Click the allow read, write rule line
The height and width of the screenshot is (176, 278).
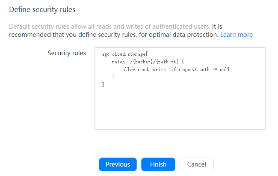pyautogui.click(x=177, y=70)
